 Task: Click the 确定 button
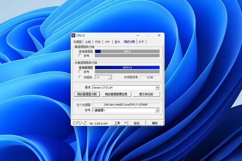tap(155, 123)
